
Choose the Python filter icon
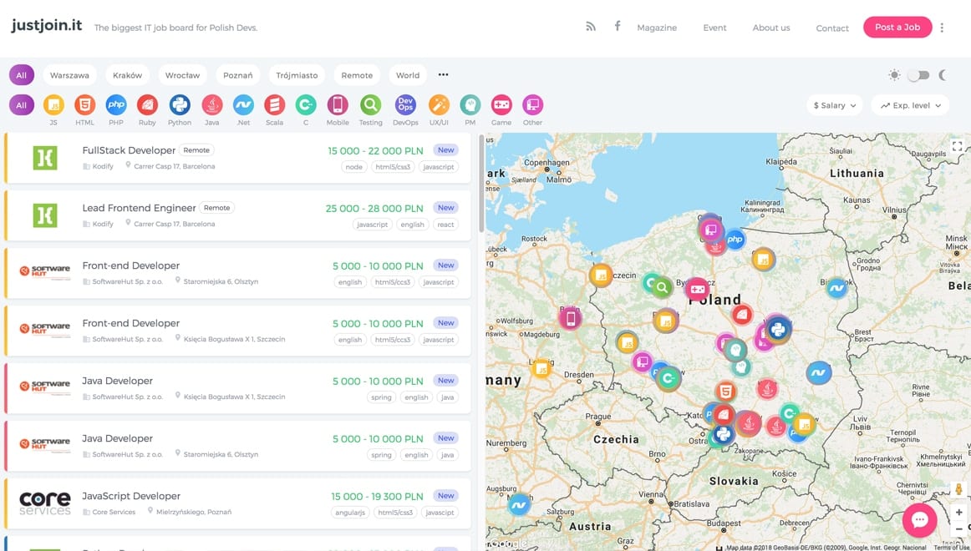[x=180, y=105]
